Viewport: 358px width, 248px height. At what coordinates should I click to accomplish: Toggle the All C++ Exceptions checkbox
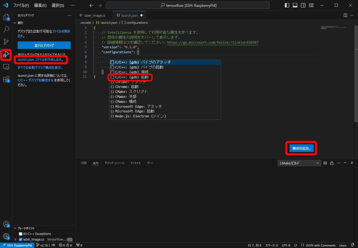pos(20,234)
